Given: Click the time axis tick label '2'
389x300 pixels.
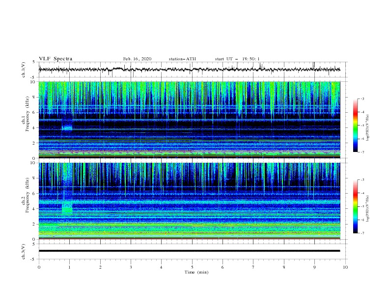Looking at the screenshot, I should click(100, 267).
